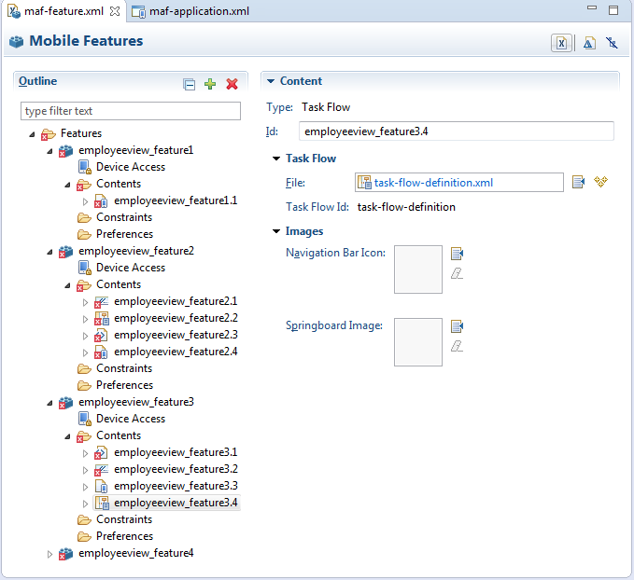Click the Navigation Bar Icon image preview
This screenshot has height=580, width=634.
(418, 269)
